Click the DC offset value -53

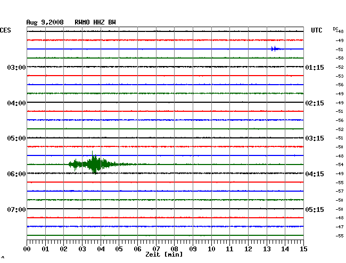point(340,76)
